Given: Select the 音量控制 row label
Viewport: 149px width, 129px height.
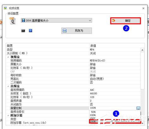Looking at the screenshot, I should 16,108.
